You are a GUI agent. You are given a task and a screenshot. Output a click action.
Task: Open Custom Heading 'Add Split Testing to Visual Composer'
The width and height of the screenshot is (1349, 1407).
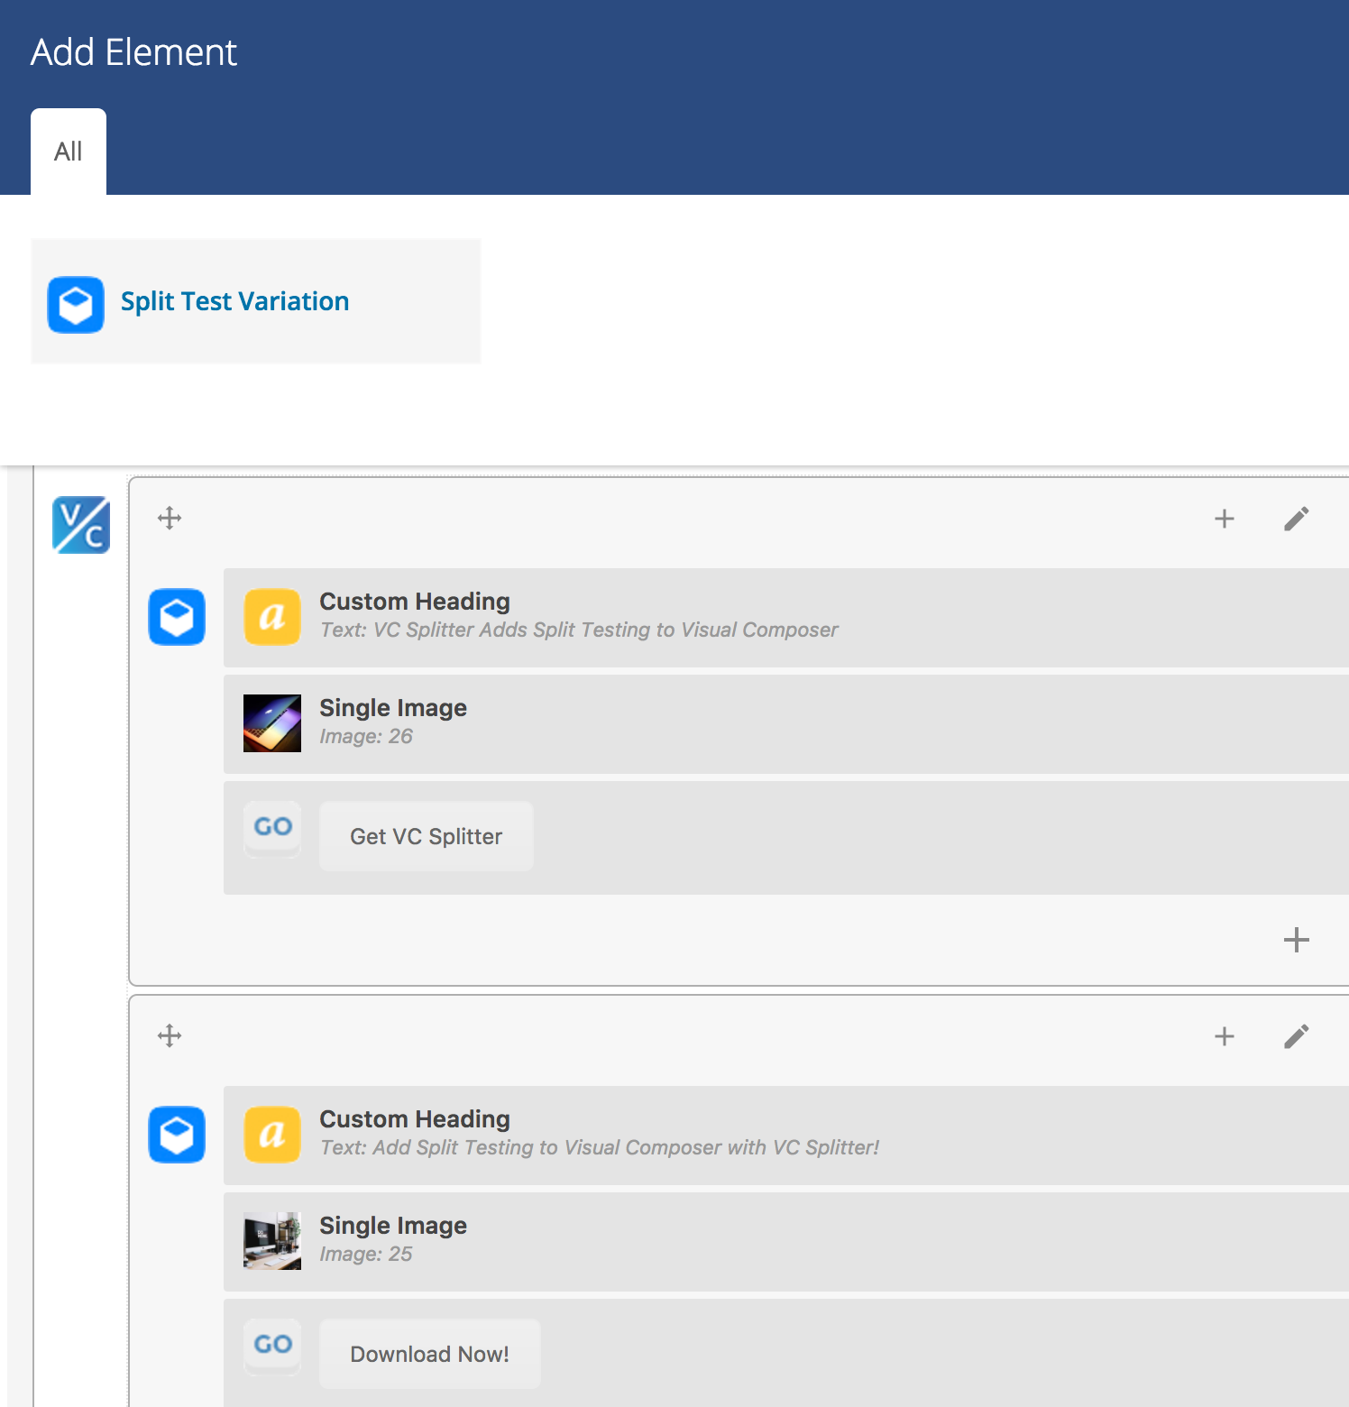pos(786,1136)
